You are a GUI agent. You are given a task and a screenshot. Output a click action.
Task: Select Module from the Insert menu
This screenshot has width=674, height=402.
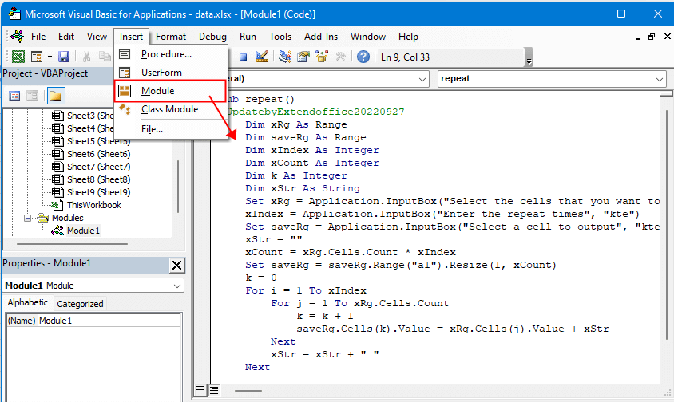click(x=157, y=91)
